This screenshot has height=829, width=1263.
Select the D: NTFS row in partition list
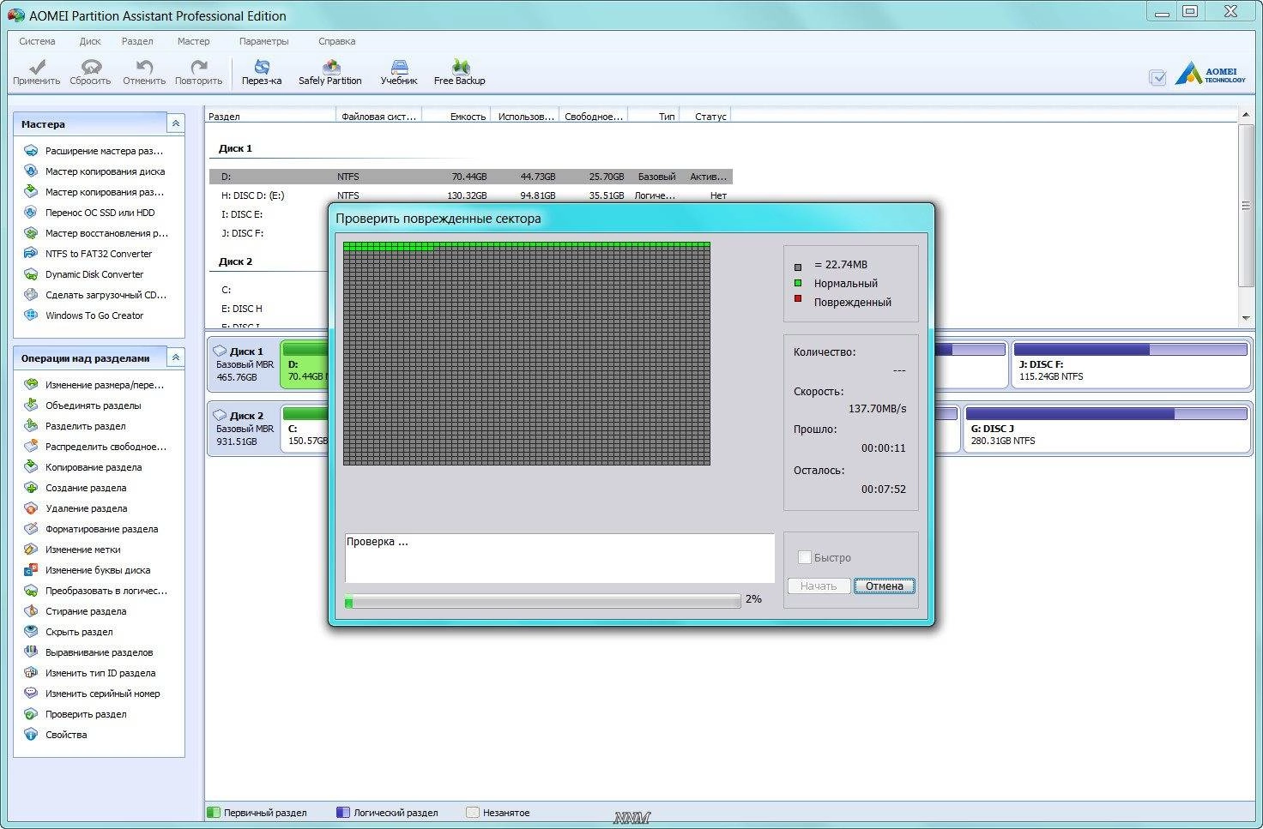(x=471, y=177)
